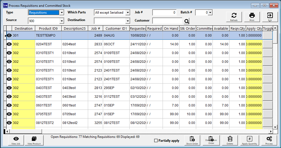Click the Product ID9 column header
Screen dimensions: 281x148
48,28
